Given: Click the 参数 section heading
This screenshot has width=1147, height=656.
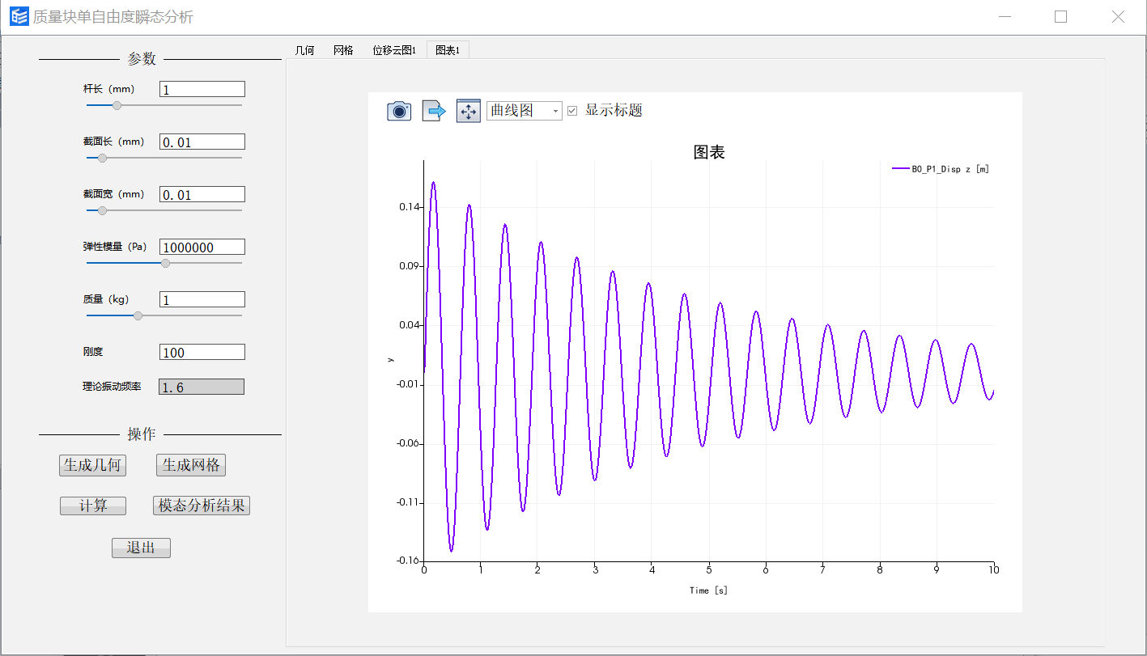Looking at the screenshot, I should tap(142, 59).
